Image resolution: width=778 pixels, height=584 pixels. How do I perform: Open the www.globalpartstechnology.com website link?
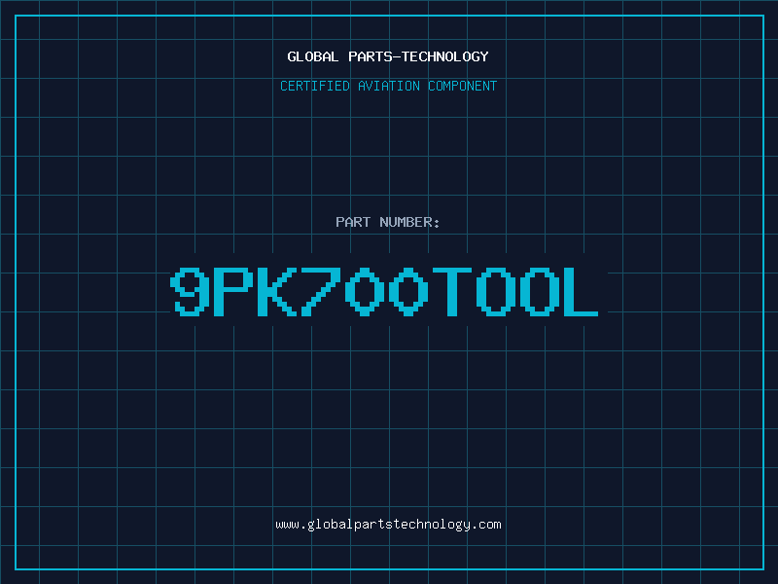point(388,525)
